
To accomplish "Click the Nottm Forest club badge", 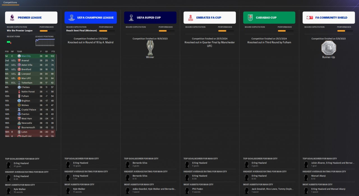I will tap(19, 92).
